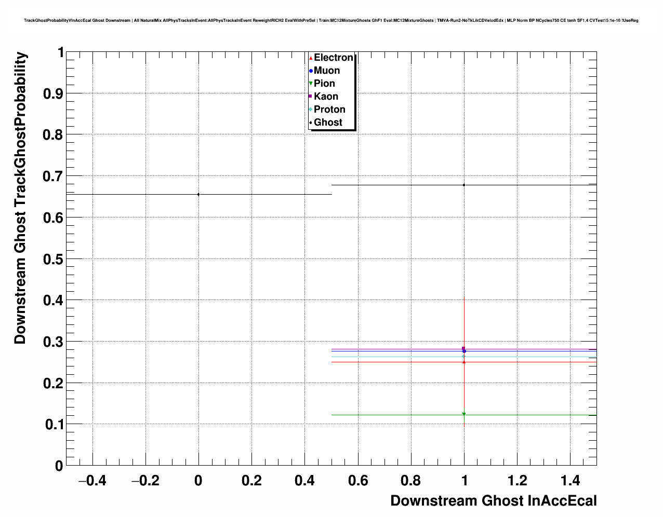
Task: Click the Ghost data point at x=0
Action: [198, 195]
